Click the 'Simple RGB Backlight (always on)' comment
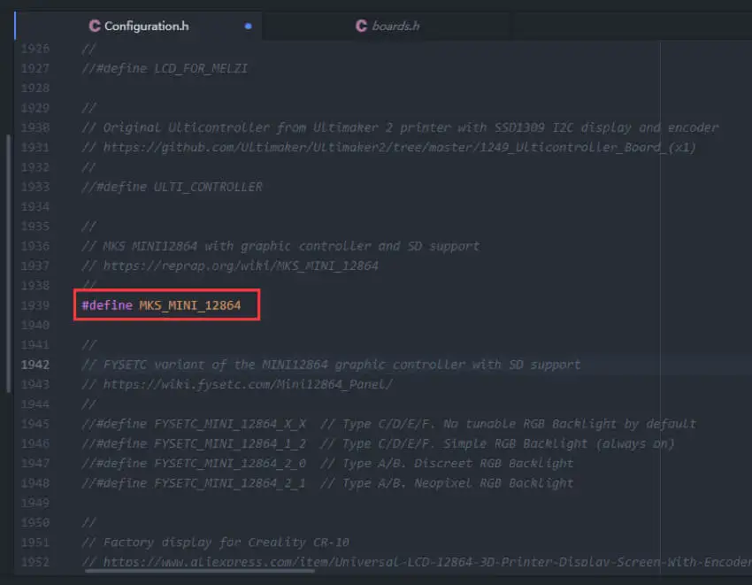The image size is (752, 585). coord(559,444)
